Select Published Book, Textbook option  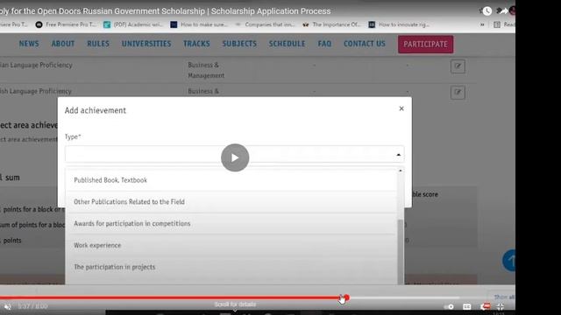(231, 180)
